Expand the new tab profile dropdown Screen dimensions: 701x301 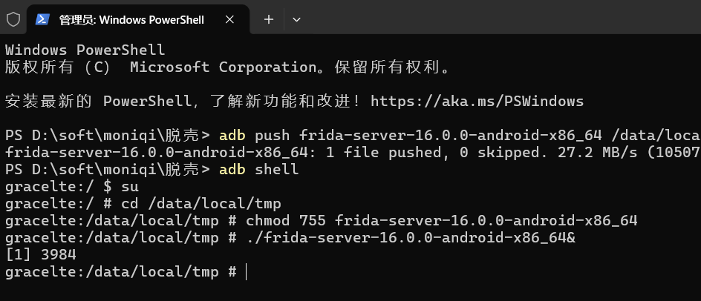296,19
